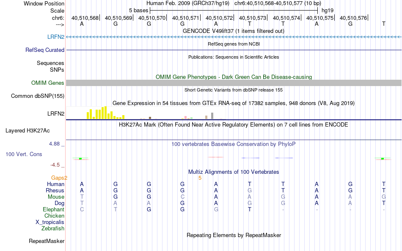Open the RefSeq Curated track label
The image size is (402, 251).
coord(44,50)
